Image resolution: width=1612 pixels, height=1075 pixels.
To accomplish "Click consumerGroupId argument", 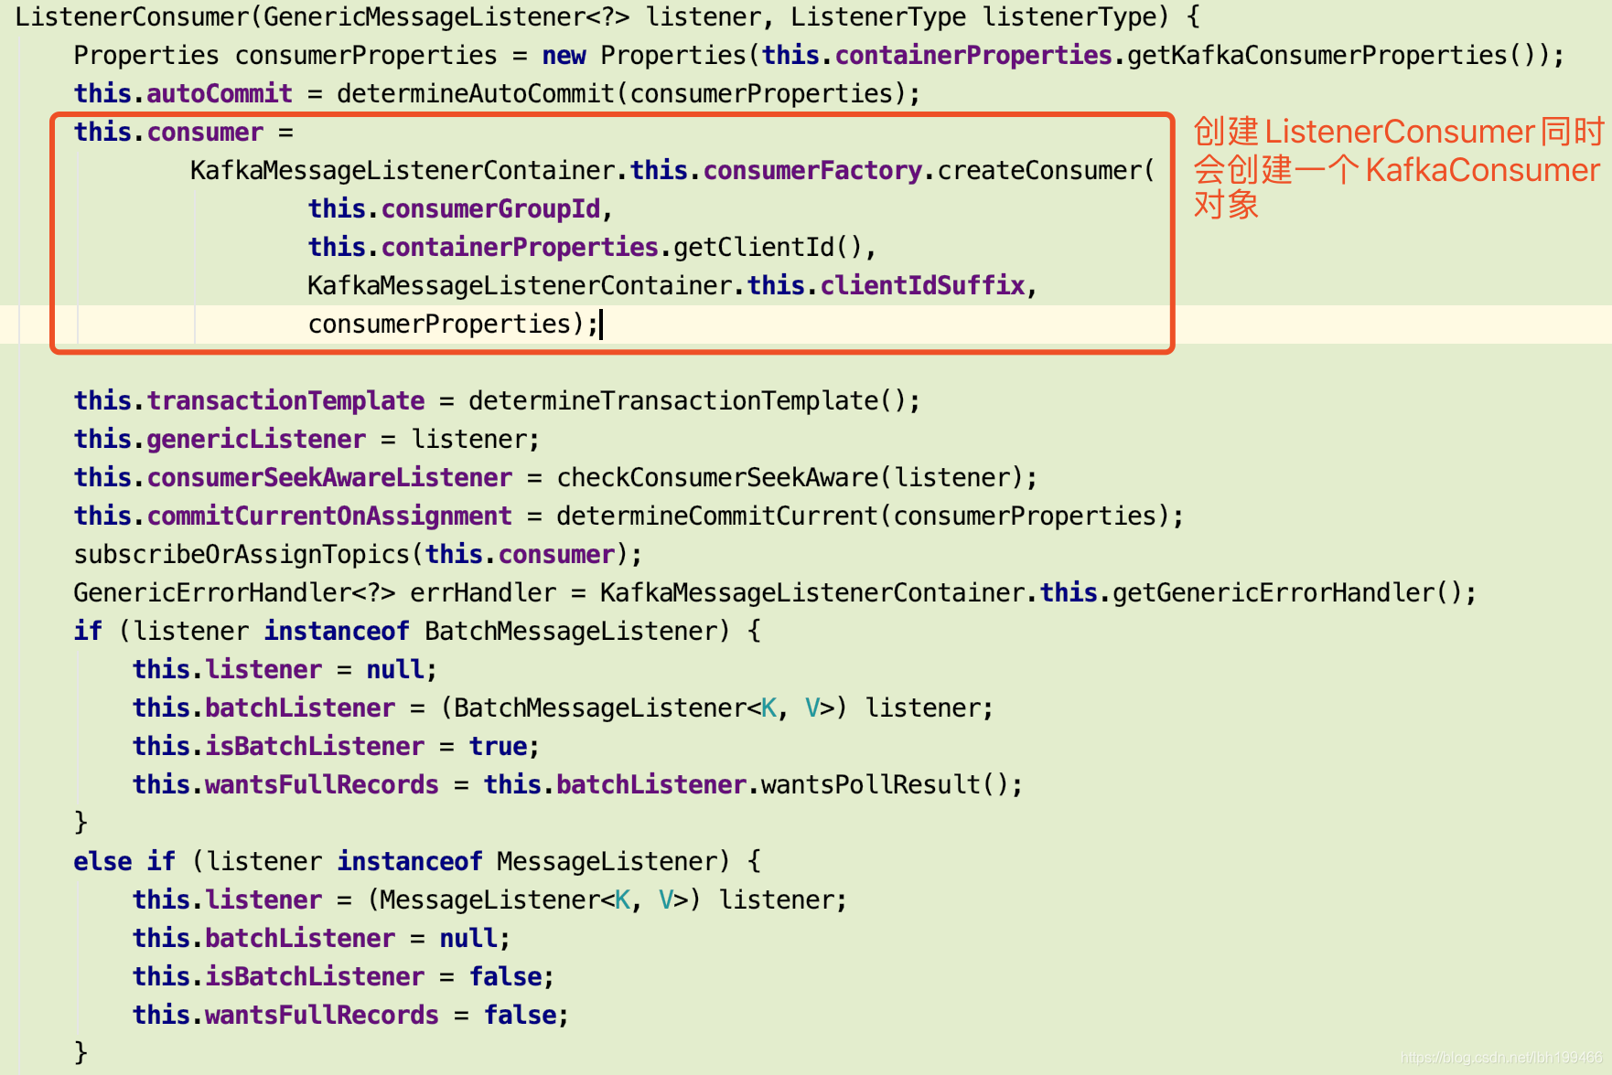I will point(490,208).
